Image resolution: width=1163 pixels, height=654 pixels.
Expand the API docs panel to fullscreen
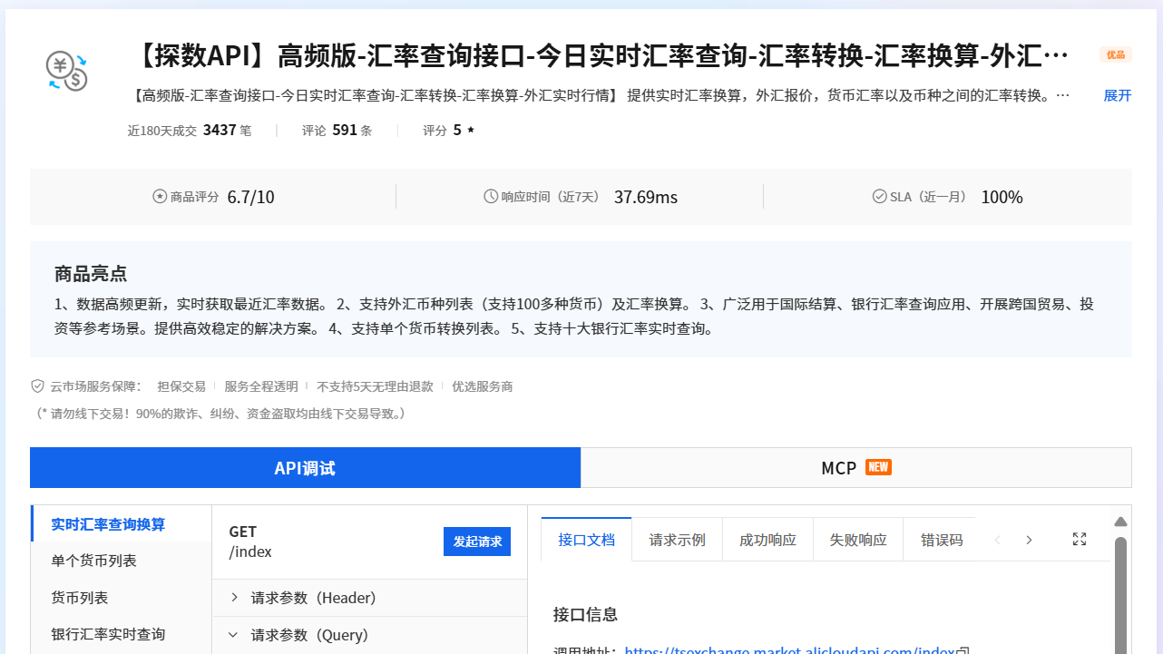(1079, 539)
